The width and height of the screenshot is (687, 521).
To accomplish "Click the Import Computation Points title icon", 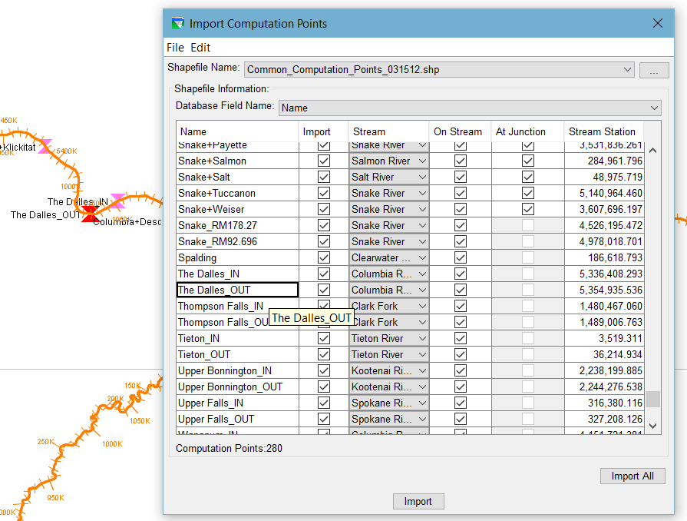I will (178, 23).
